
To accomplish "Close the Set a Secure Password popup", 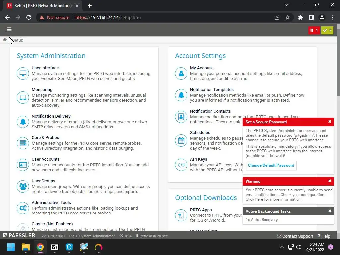I will (x=330, y=122).
